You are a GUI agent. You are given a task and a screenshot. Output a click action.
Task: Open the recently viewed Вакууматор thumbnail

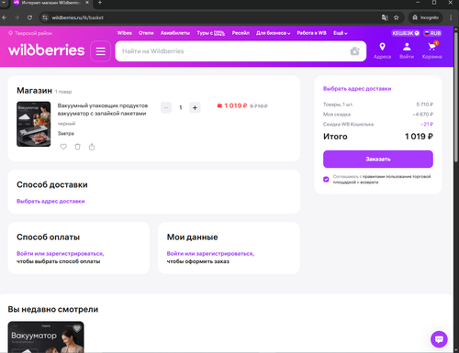pos(46,336)
